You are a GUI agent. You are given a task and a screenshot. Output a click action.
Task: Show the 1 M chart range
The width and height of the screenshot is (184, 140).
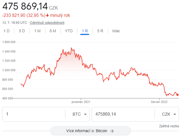pyautogui.click(x=37, y=31)
